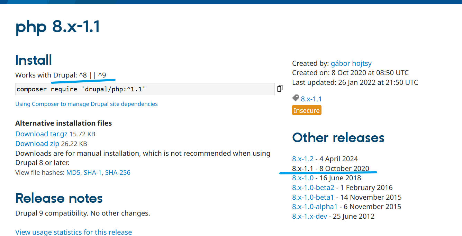Screen dimensions: 462x236
Task: Open Using Composer to manage dependencies link
Action: point(87,104)
